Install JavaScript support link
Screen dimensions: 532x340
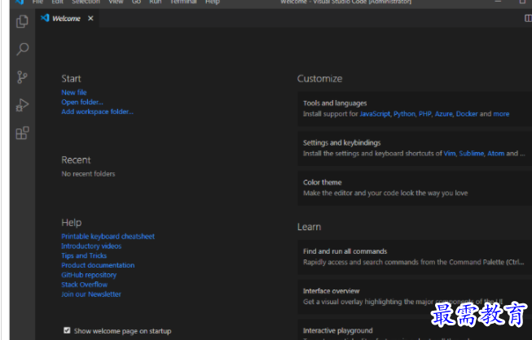tap(375, 114)
